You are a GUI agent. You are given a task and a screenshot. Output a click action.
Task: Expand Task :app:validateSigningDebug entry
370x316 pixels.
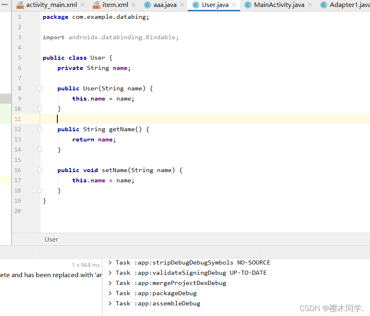[x=109, y=272]
